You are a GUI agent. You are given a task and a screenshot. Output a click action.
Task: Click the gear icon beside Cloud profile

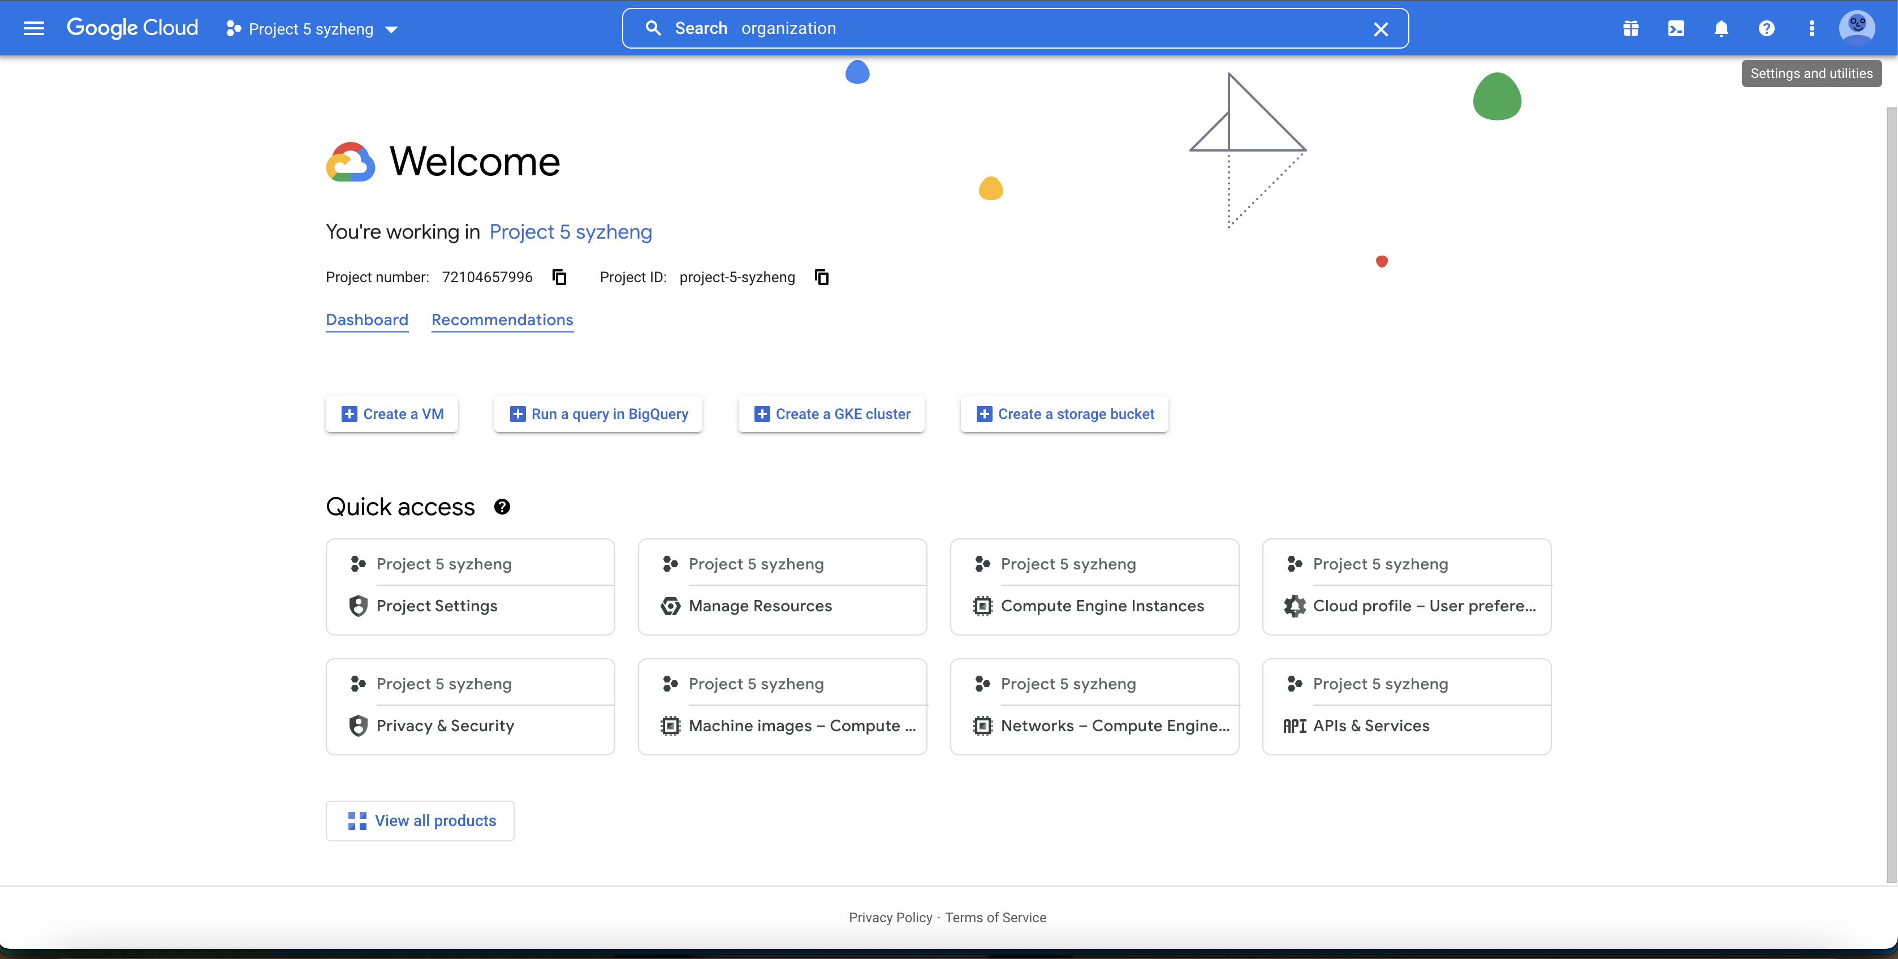click(1295, 606)
